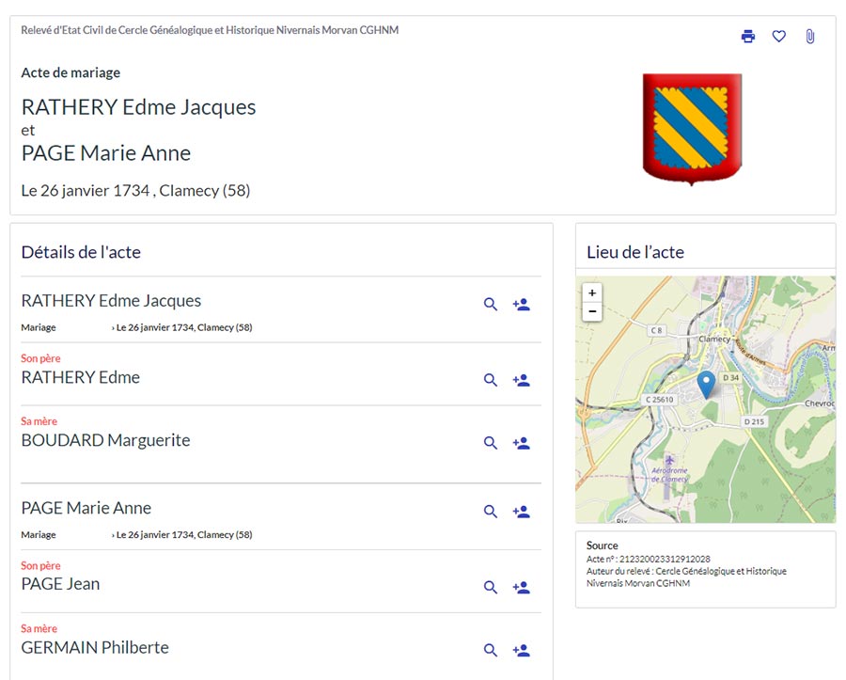Search for PAGE Marie Anne records
Viewport: 846px width, 680px height.
point(490,512)
